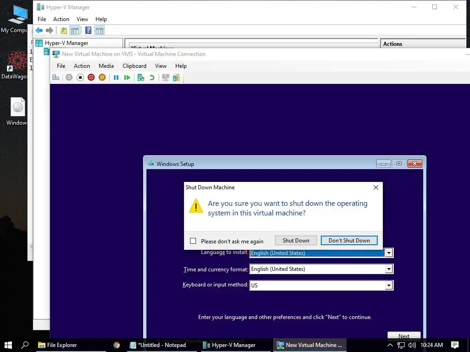Click the orange Save state icon
Viewport: 470px width, 352px height.
point(102,77)
